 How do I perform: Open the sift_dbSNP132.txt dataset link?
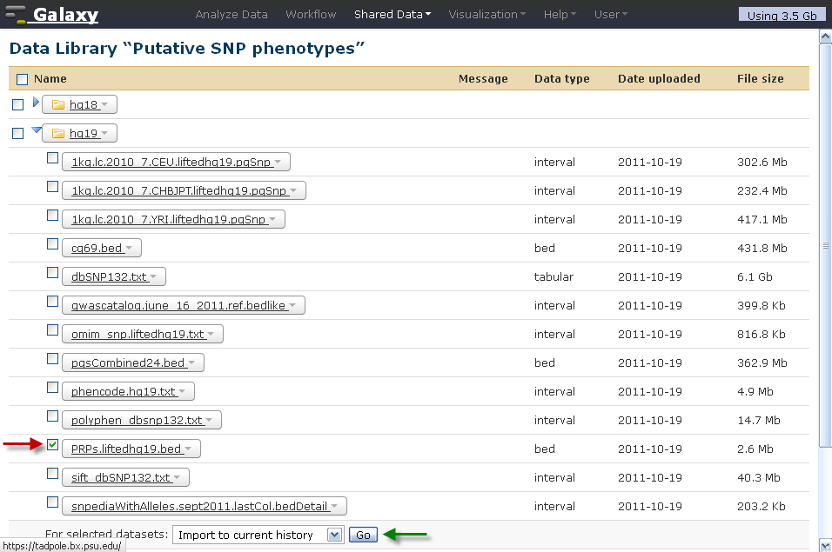pyautogui.click(x=120, y=477)
